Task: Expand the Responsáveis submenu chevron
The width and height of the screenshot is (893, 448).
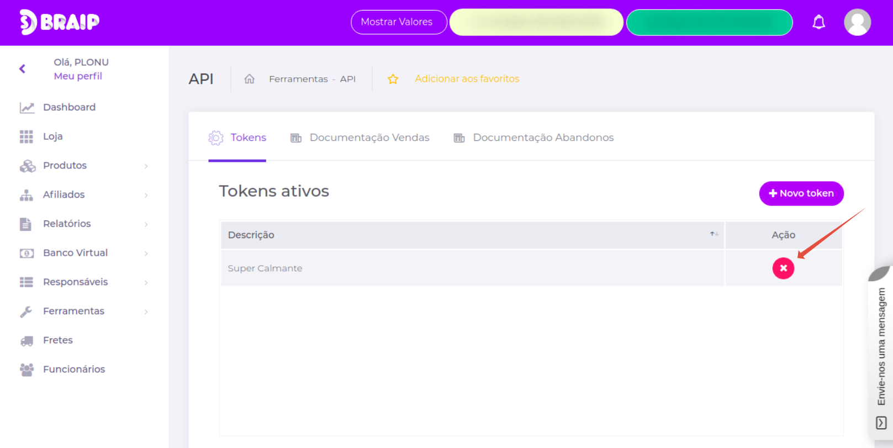Action: [146, 283]
